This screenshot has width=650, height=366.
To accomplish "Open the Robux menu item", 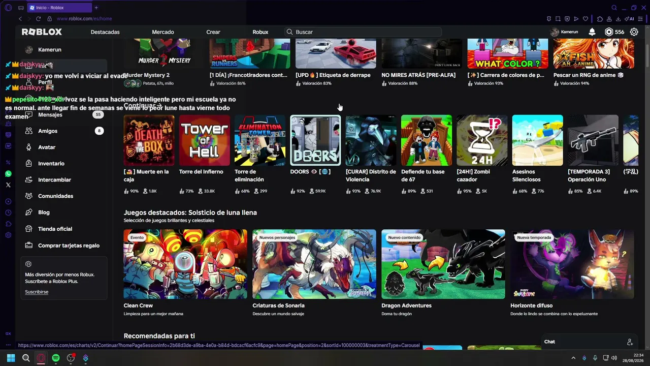I will tap(261, 32).
